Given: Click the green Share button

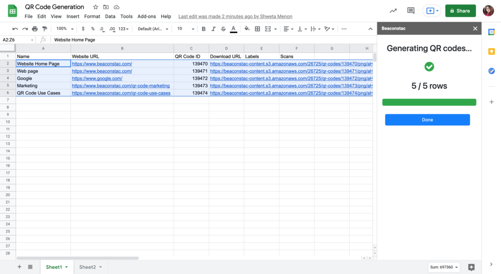Looking at the screenshot, I should click(x=460, y=11).
